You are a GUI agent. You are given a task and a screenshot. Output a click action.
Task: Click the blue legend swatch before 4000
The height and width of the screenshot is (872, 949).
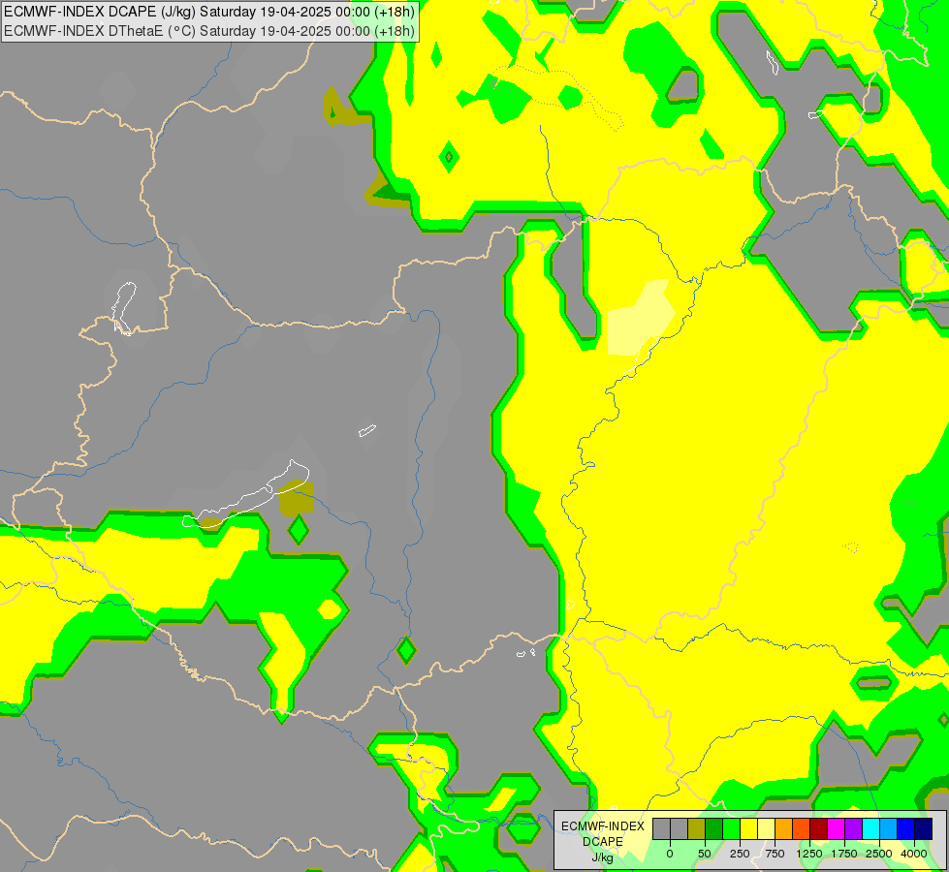tap(905, 828)
